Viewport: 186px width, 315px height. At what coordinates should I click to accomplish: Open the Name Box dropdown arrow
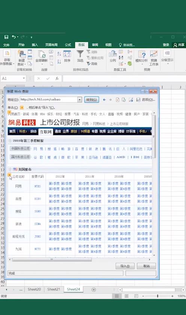coord(24,78)
